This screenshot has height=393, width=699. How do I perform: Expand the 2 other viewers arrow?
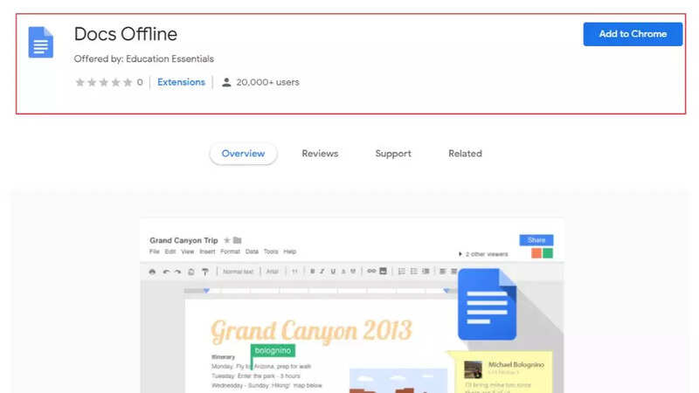coord(460,254)
